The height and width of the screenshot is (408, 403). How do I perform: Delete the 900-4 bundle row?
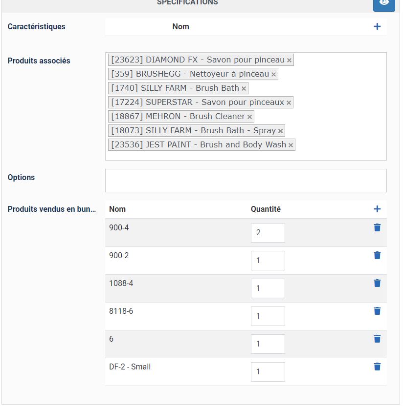pyautogui.click(x=377, y=228)
